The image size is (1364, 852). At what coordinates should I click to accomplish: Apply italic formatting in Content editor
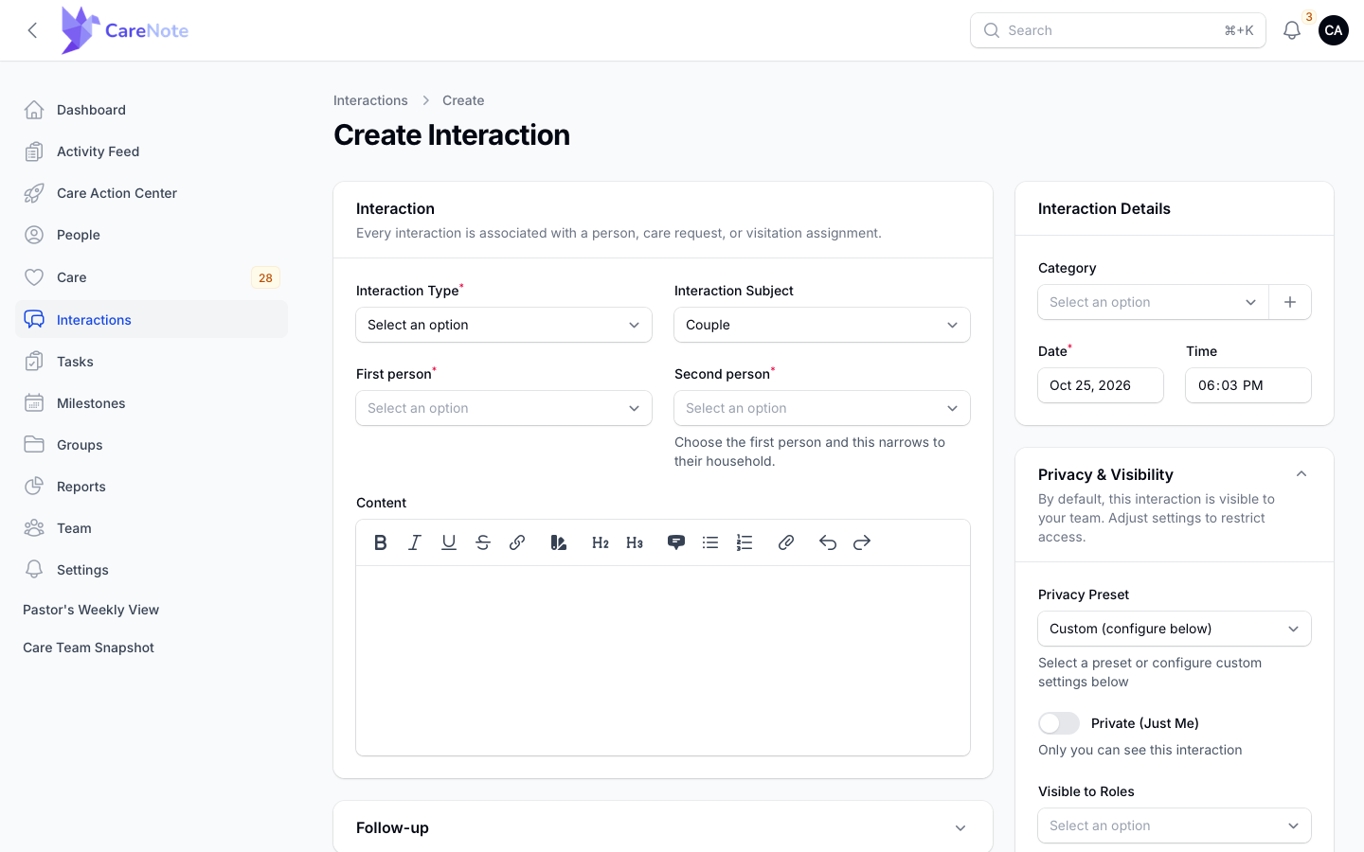(x=415, y=542)
